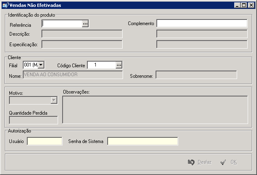Click the 'Autorização' group label
Screen dimensions: 257x175
click(x=19, y=131)
